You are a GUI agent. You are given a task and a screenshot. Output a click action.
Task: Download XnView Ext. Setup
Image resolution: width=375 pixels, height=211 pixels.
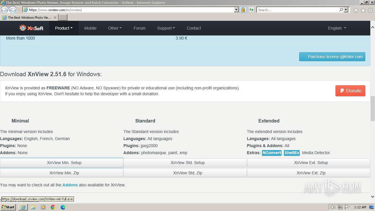coord(308,163)
